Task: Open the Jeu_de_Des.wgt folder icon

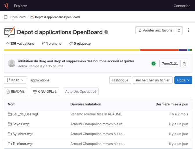Action: tap(10, 114)
